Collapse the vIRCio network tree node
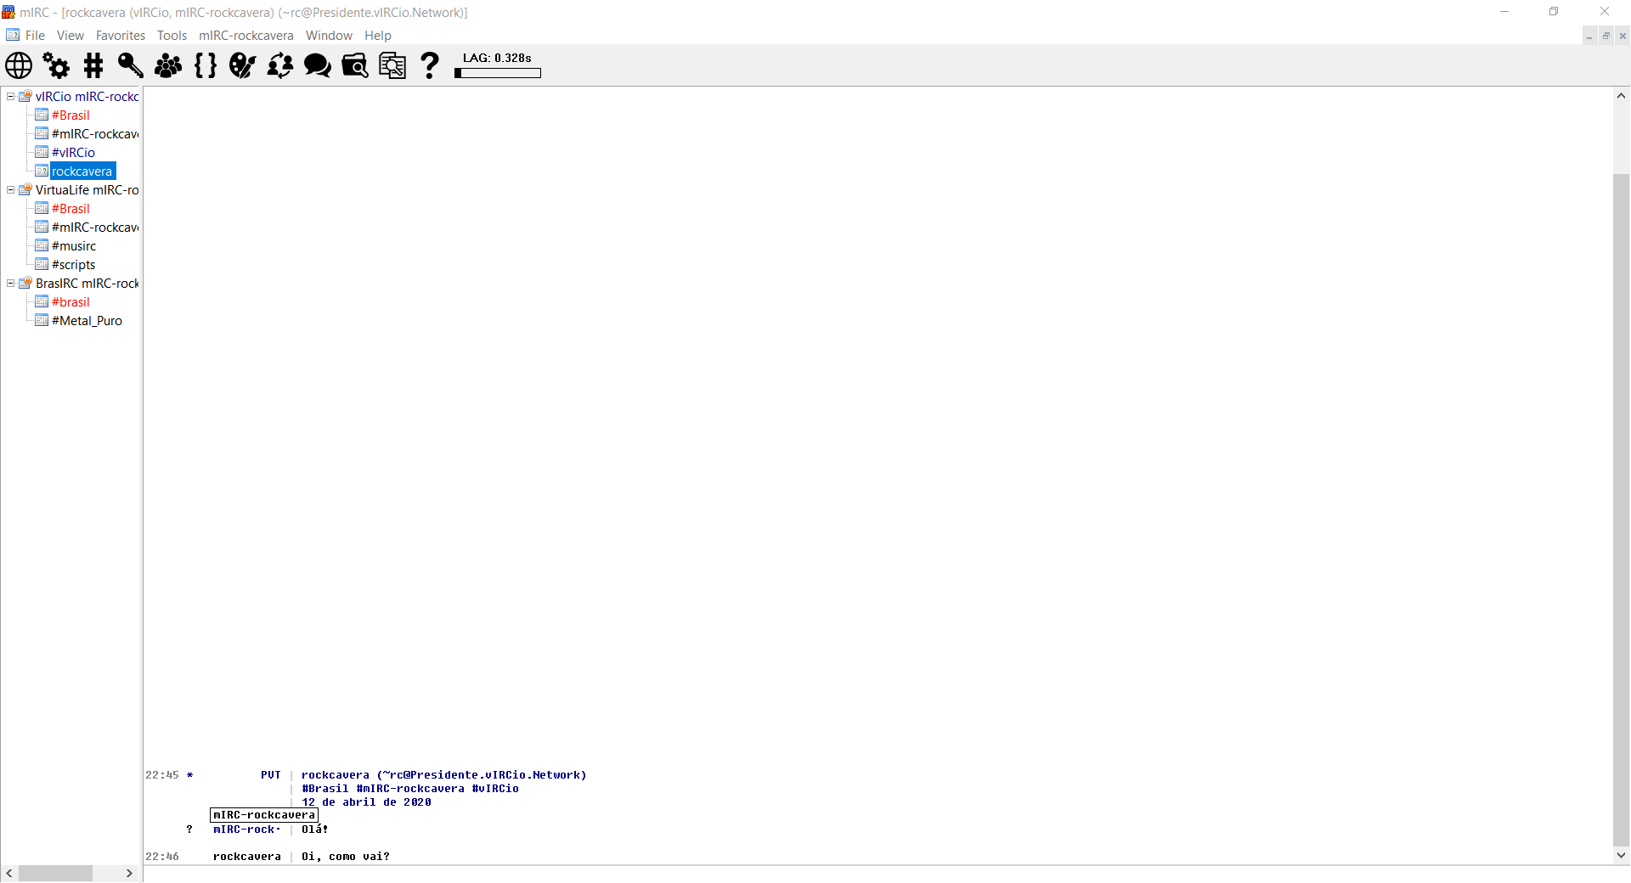1631x883 pixels. coord(11,97)
